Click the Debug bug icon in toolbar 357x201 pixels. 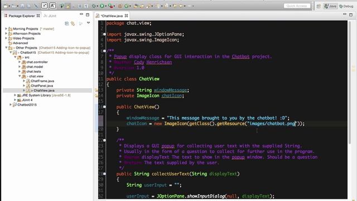[94, 6]
